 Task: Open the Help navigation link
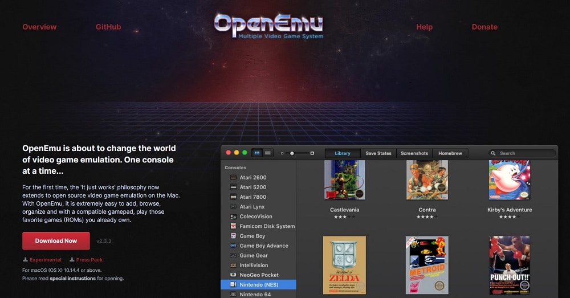pos(424,27)
